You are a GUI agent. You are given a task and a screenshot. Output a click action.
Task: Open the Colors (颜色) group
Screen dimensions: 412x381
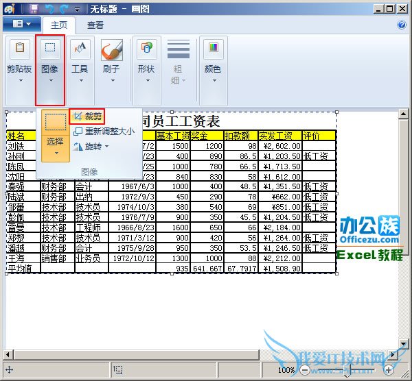coord(213,69)
